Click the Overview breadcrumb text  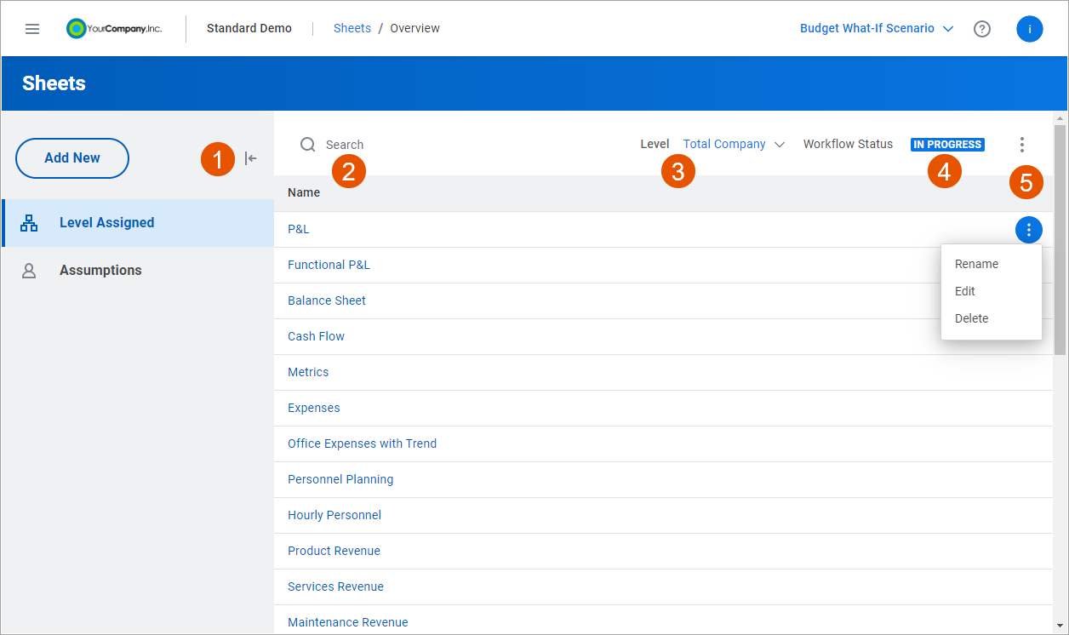tap(415, 28)
